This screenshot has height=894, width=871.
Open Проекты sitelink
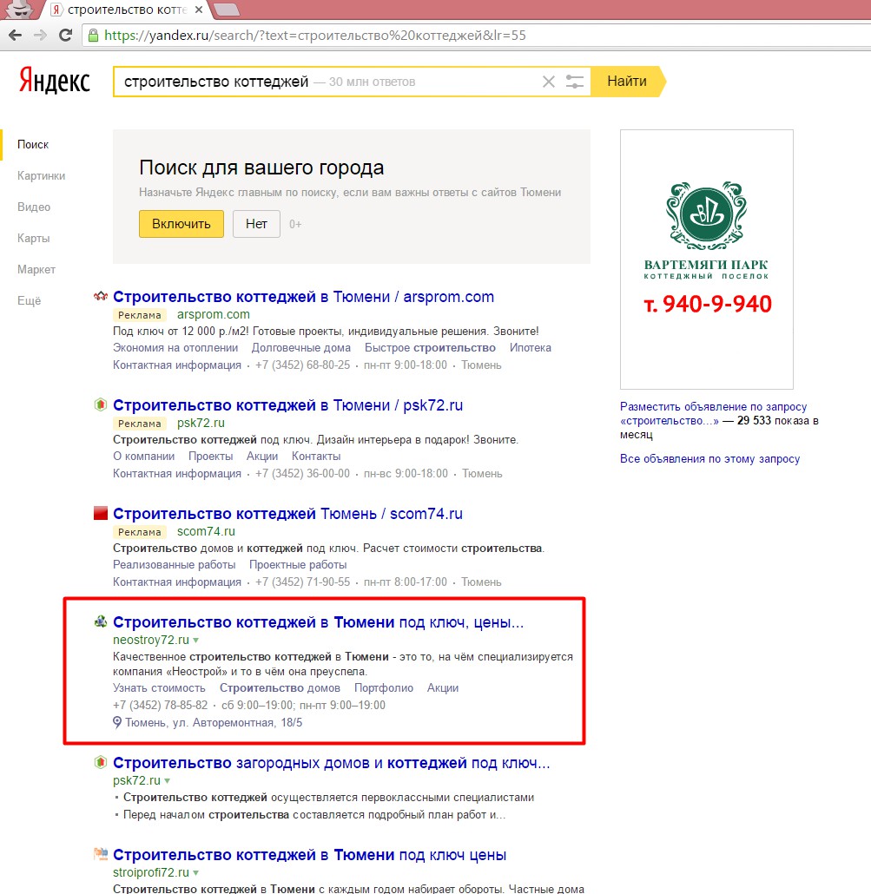pos(210,457)
